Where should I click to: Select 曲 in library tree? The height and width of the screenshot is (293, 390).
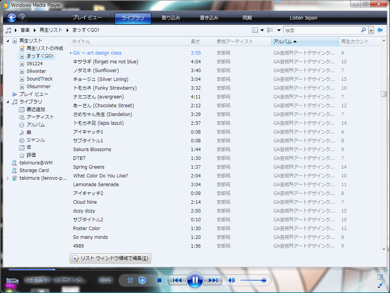[29, 132]
